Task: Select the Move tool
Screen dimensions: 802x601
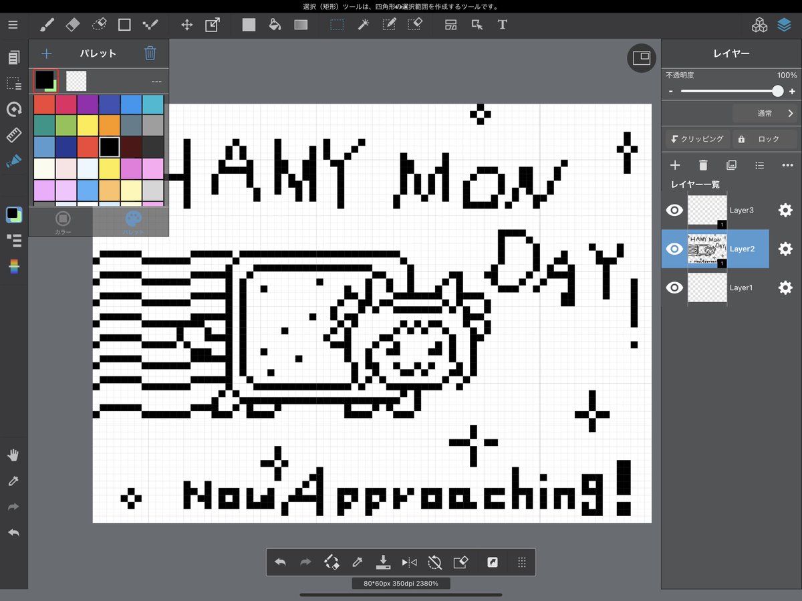Action: [x=187, y=25]
